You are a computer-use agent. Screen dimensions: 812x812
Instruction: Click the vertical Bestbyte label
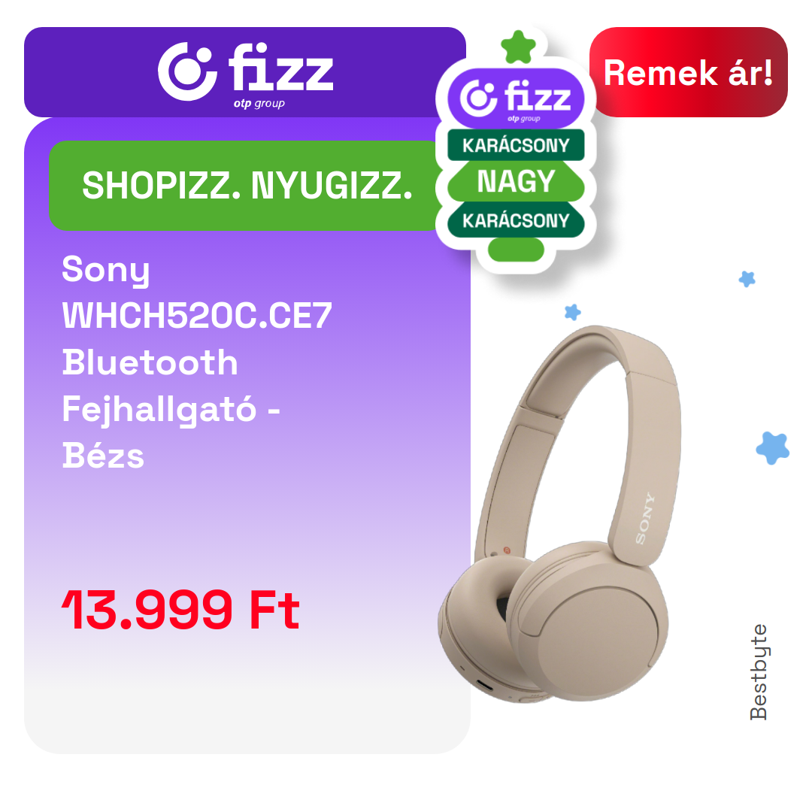(759, 672)
